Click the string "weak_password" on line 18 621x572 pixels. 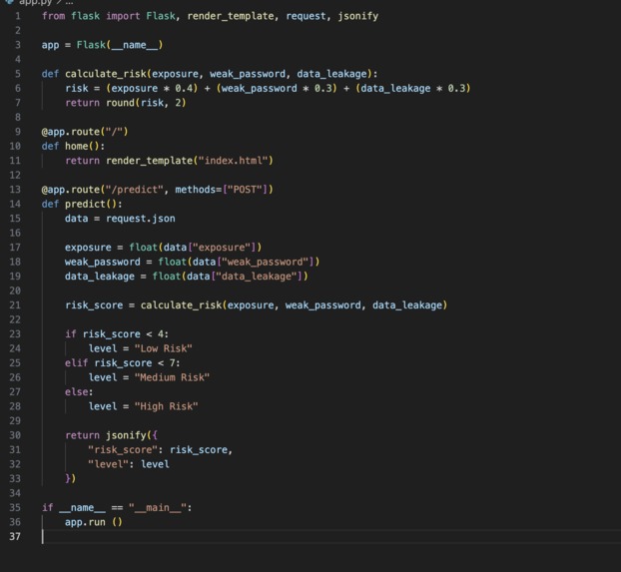[265, 262]
